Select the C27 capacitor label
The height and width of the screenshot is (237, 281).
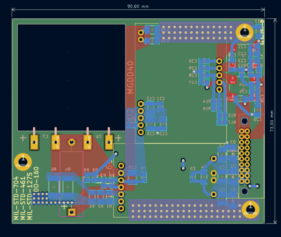pyautogui.click(x=193, y=82)
